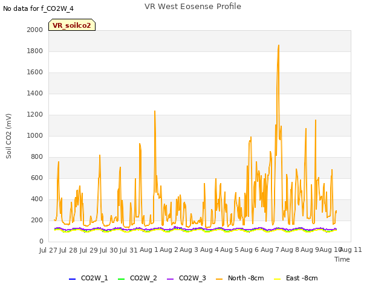Click the 0 y-axis tick label
The width and height of the screenshot is (387, 290).
[41, 242]
